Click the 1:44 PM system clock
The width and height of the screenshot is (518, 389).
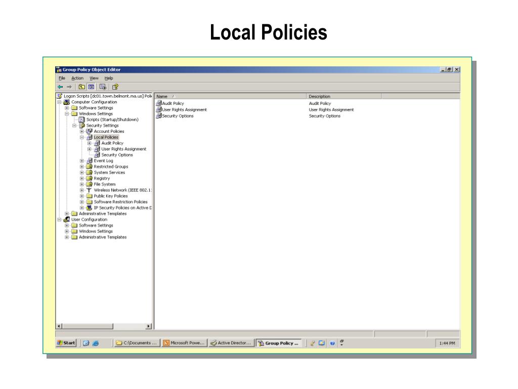click(447, 343)
